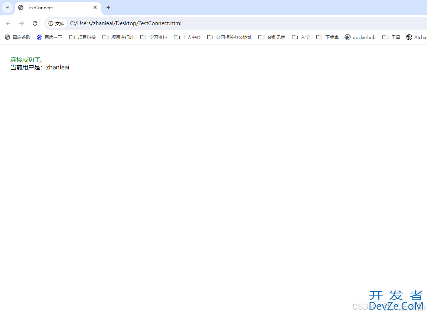427x314 pixels.
Task: Click the browser forward arrow
Action: (22, 23)
